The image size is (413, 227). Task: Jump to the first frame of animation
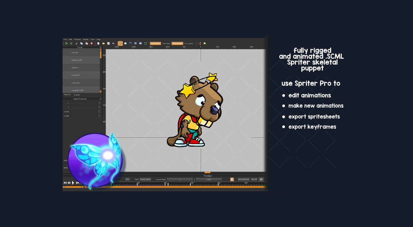(x=65, y=183)
